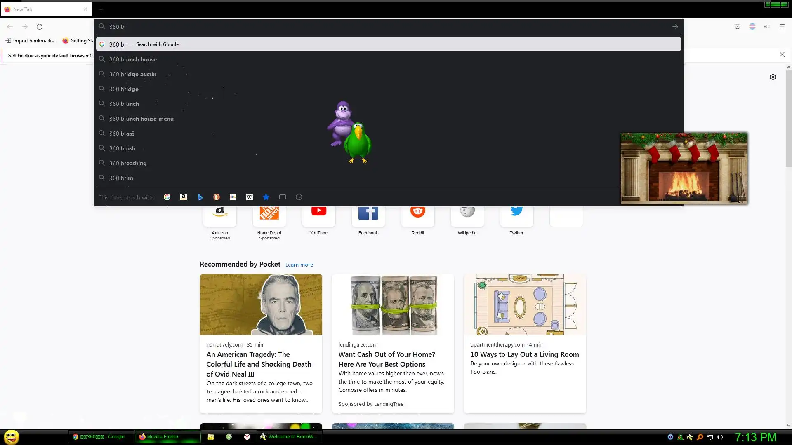The height and width of the screenshot is (445, 792).
Task: Search bookmarks via the blue star icon
Action: 266,197
